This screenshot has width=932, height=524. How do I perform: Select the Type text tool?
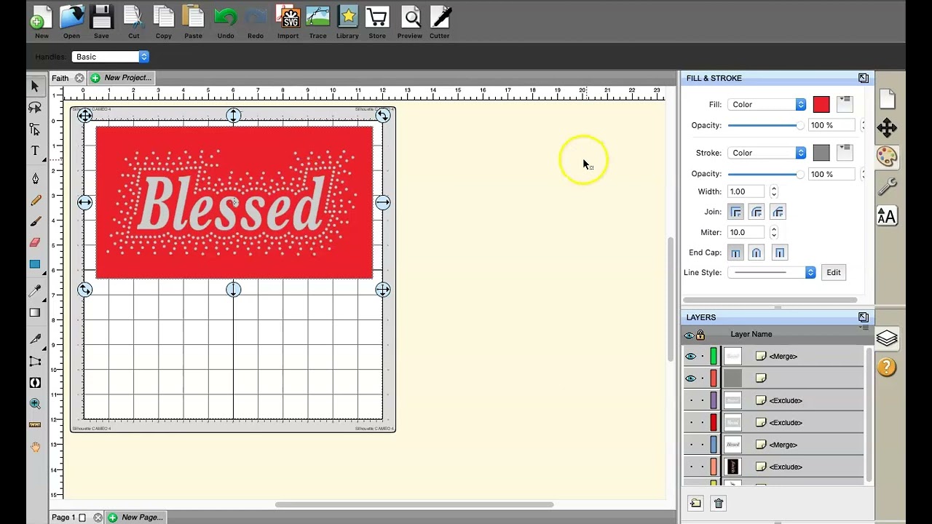(x=35, y=151)
